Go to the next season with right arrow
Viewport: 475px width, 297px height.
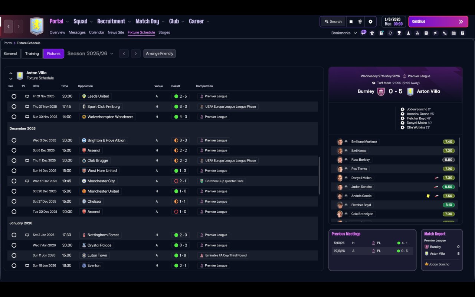pos(136,53)
